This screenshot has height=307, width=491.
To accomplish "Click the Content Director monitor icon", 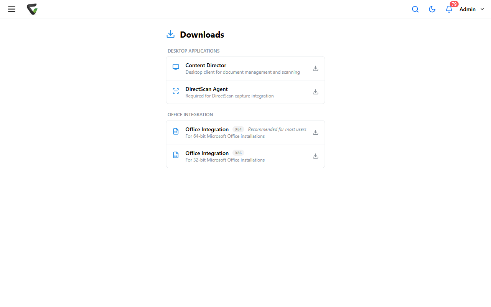I will (x=176, y=68).
